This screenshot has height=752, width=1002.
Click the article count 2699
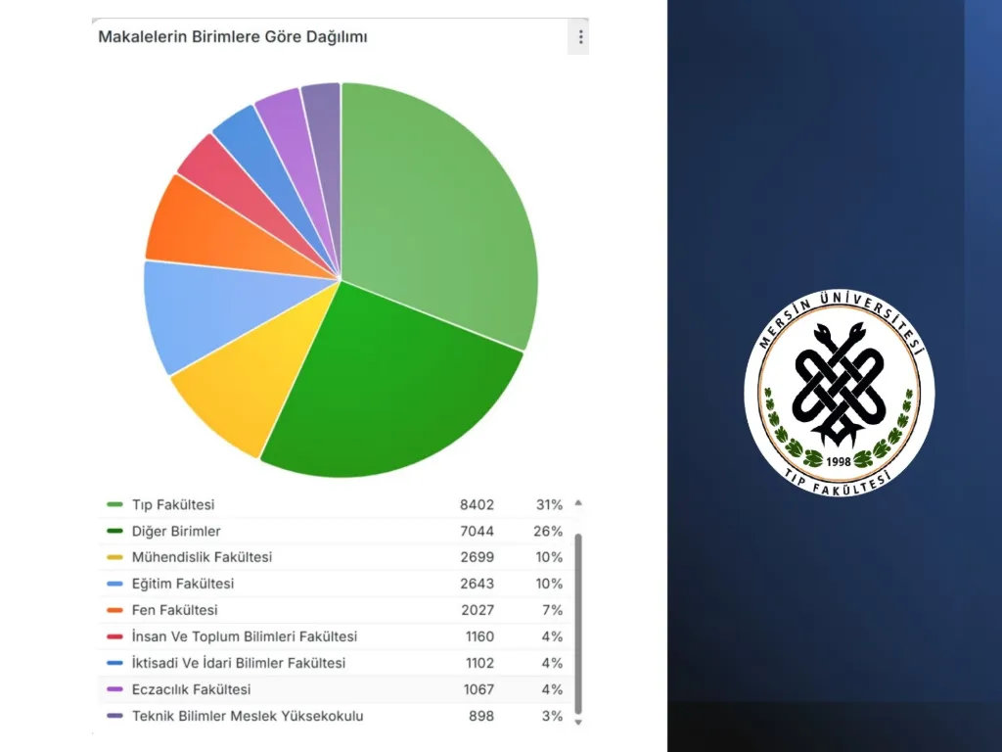478,557
